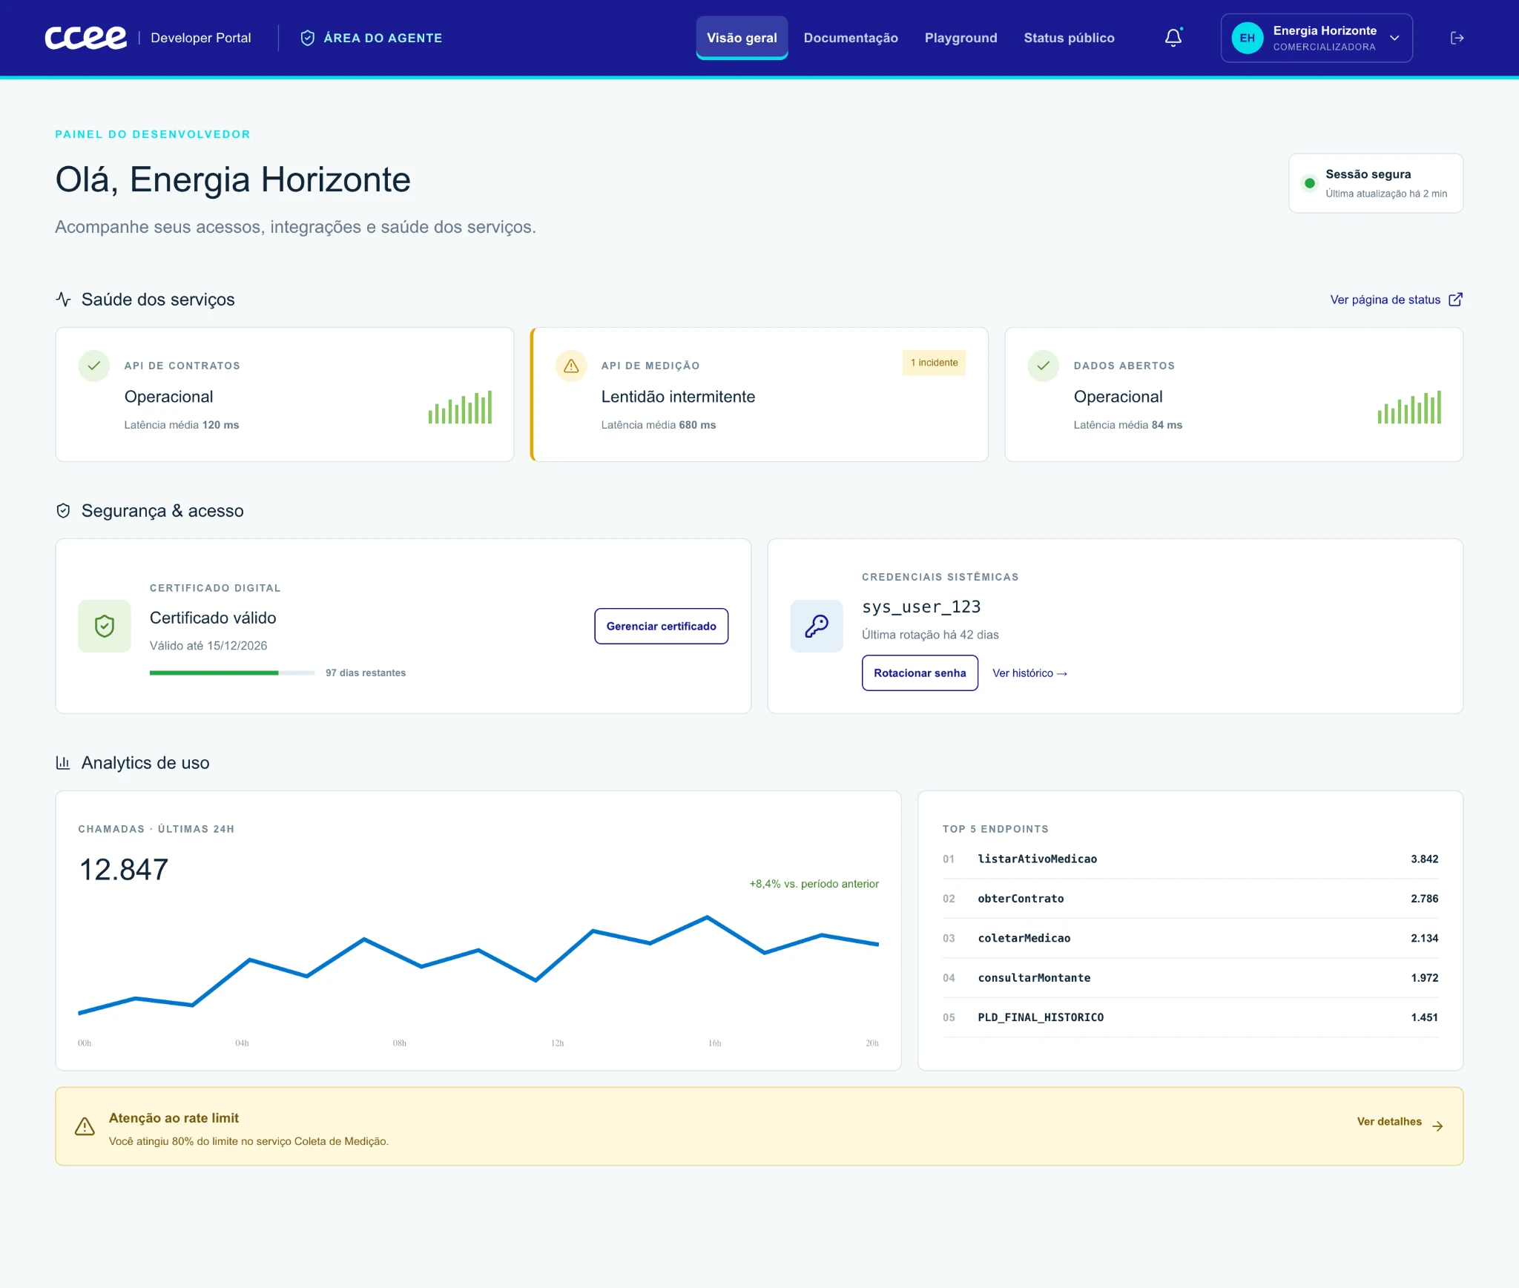Click the Área do Agente shield icon
The height and width of the screenshot is (1288, 1519).
click(307, 38)
